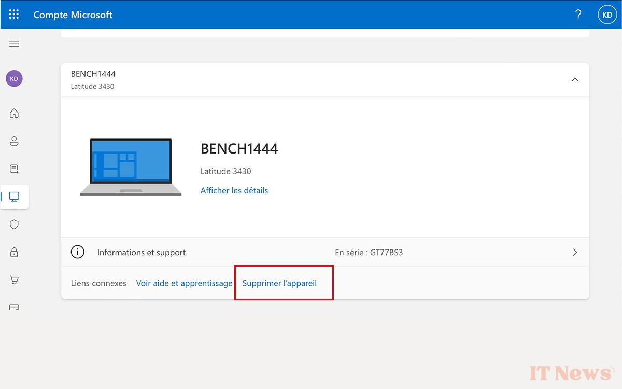Viewport: 622px width, 389px height.
Task: Expand Informations et support right chevron
Action: [575, 252]
